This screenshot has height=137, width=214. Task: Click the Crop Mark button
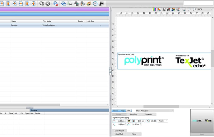pos(119,134)
